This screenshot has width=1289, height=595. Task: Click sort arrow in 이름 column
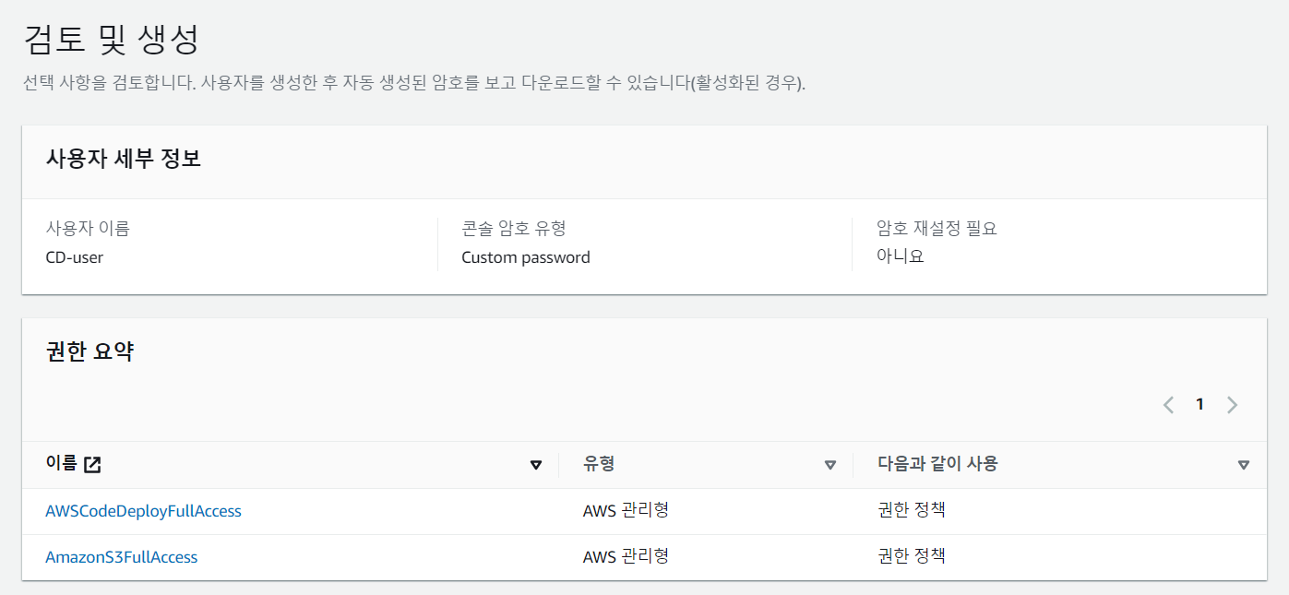(x=536, y=465)
